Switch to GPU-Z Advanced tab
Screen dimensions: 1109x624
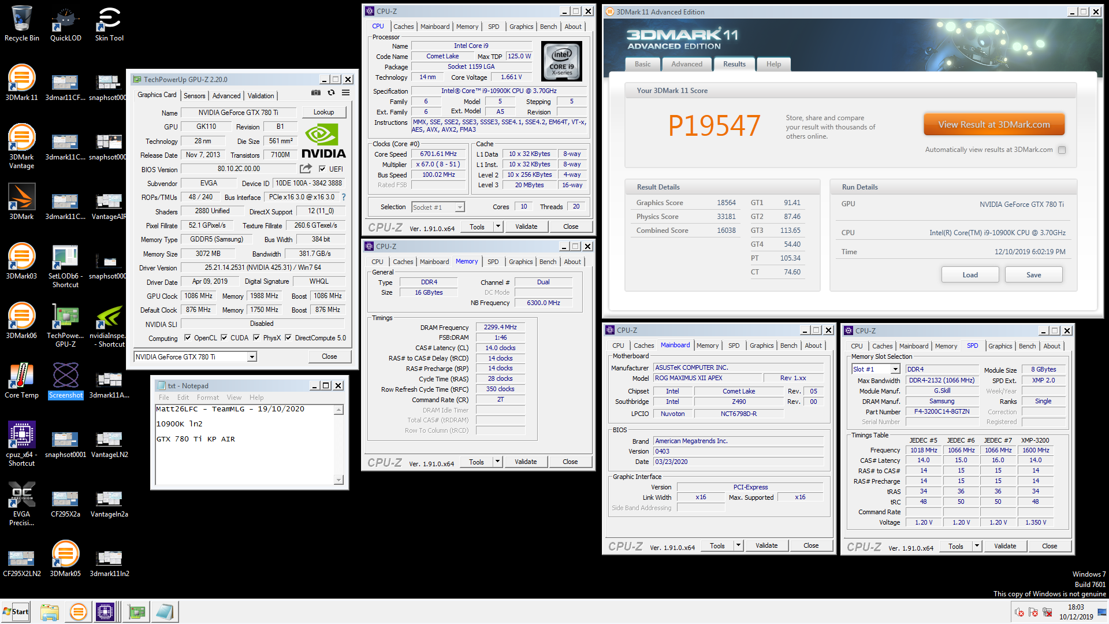point(226,96)
